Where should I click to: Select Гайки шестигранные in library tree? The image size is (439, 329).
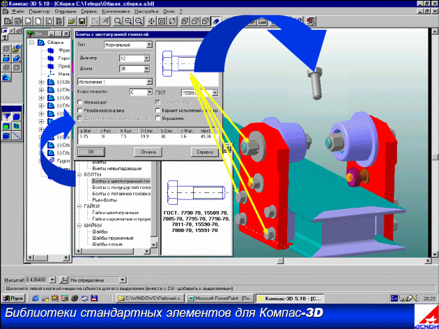116,213
